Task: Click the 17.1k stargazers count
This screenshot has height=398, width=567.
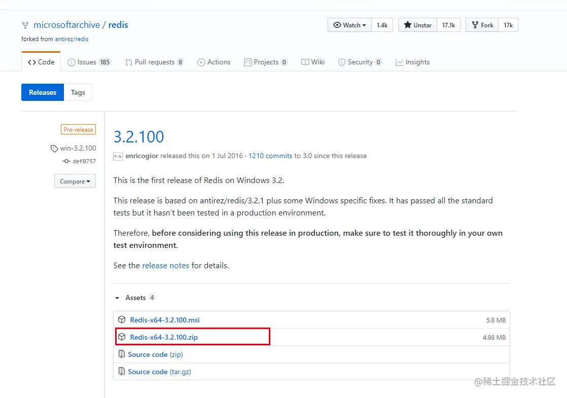Action: point(448,25)
